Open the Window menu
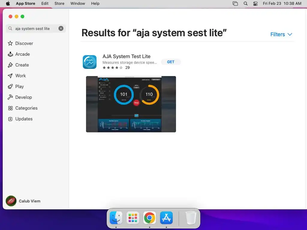This screenshot has width=307, height=230. [x=78, y=3]
